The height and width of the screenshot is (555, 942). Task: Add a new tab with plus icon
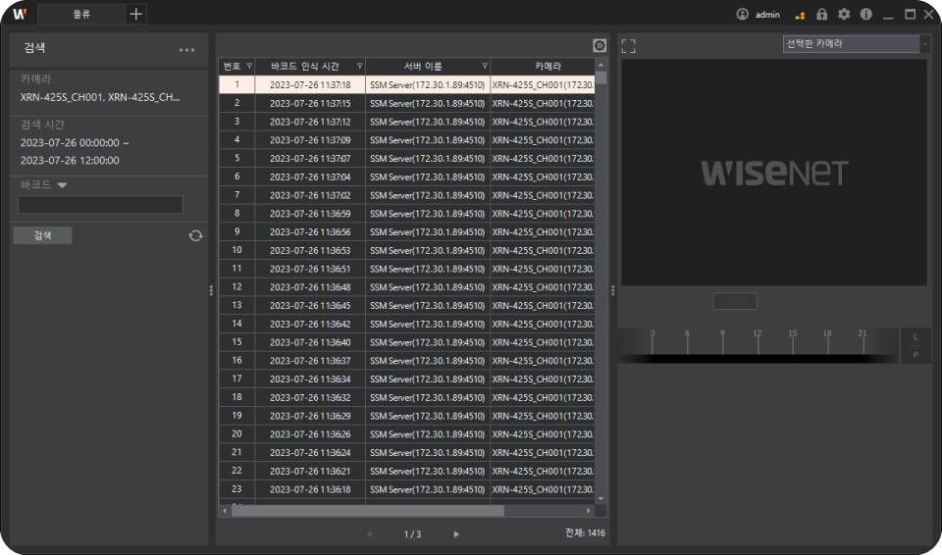[135, 14]
